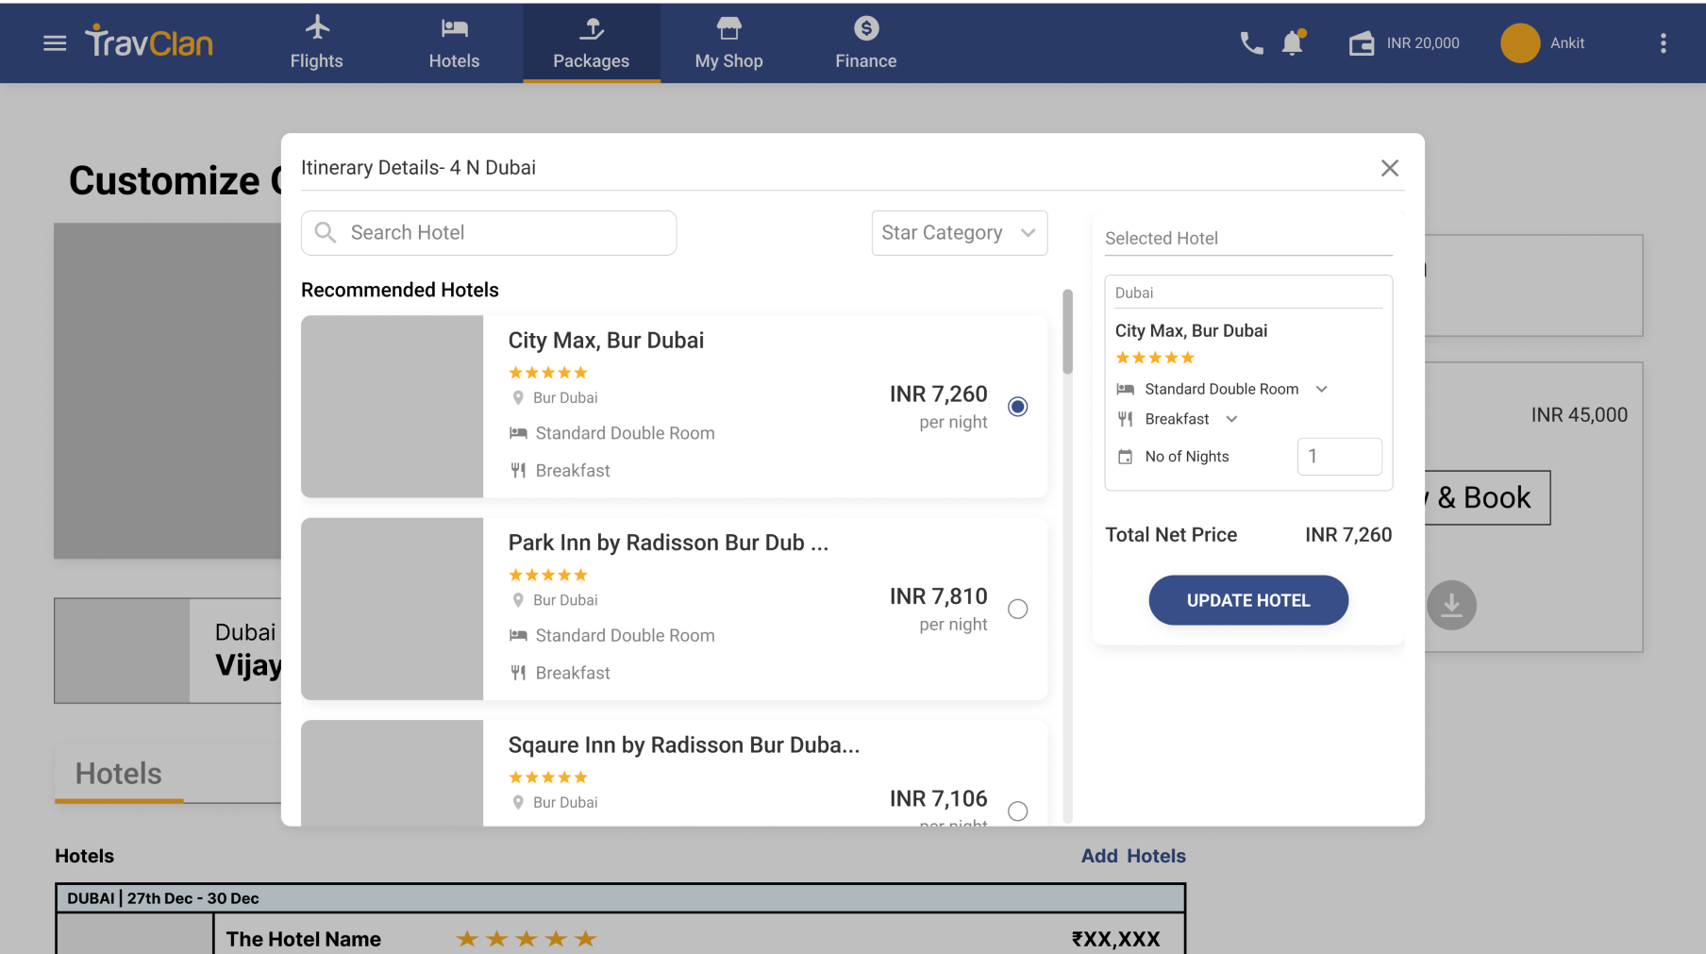
Task: Click the Add Hotels link
Action: [x=1132, y=856]
